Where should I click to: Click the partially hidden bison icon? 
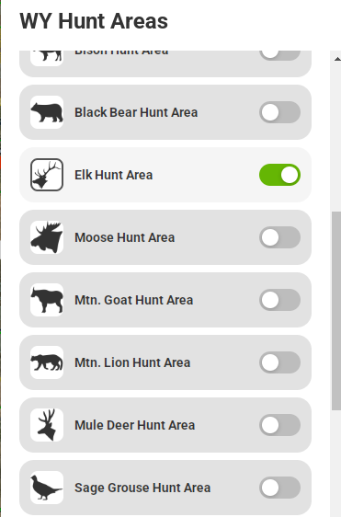47,58
